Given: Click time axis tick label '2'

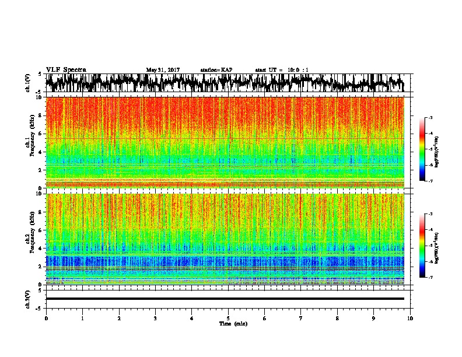Looking at the screenshot, I should point(119,318).
